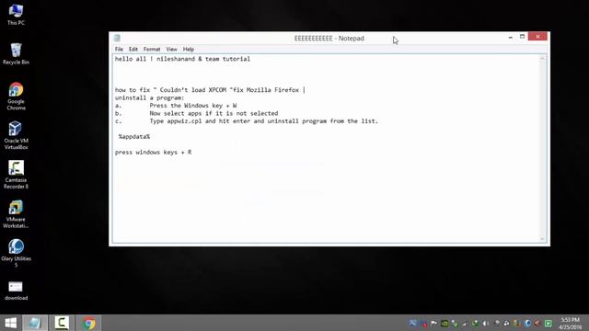
Task: Click the blue Glary Utilities tray icon
Action: (x=527, y=324)
